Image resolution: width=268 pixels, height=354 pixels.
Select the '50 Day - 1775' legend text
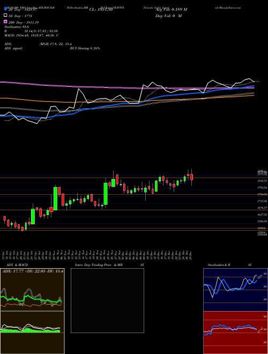(20, 16)
